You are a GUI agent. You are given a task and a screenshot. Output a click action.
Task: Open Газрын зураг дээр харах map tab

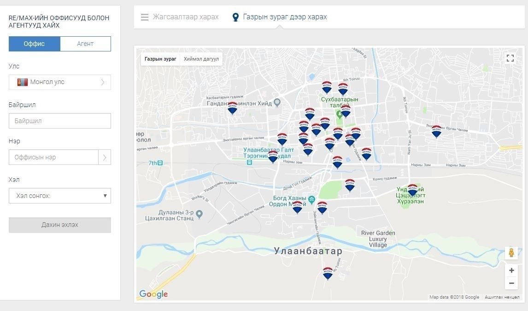tap(280, 17)
